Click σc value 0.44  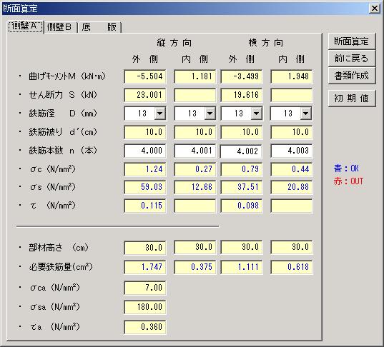pos(292,169)
